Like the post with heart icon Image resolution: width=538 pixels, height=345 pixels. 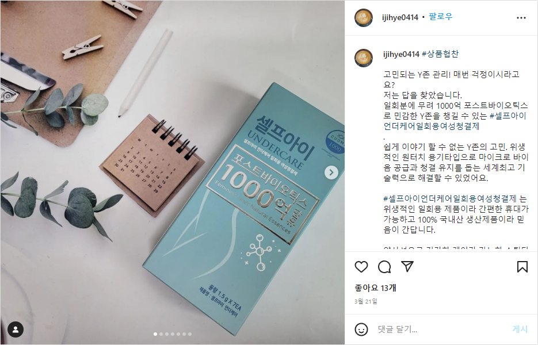tap(361, 267)
